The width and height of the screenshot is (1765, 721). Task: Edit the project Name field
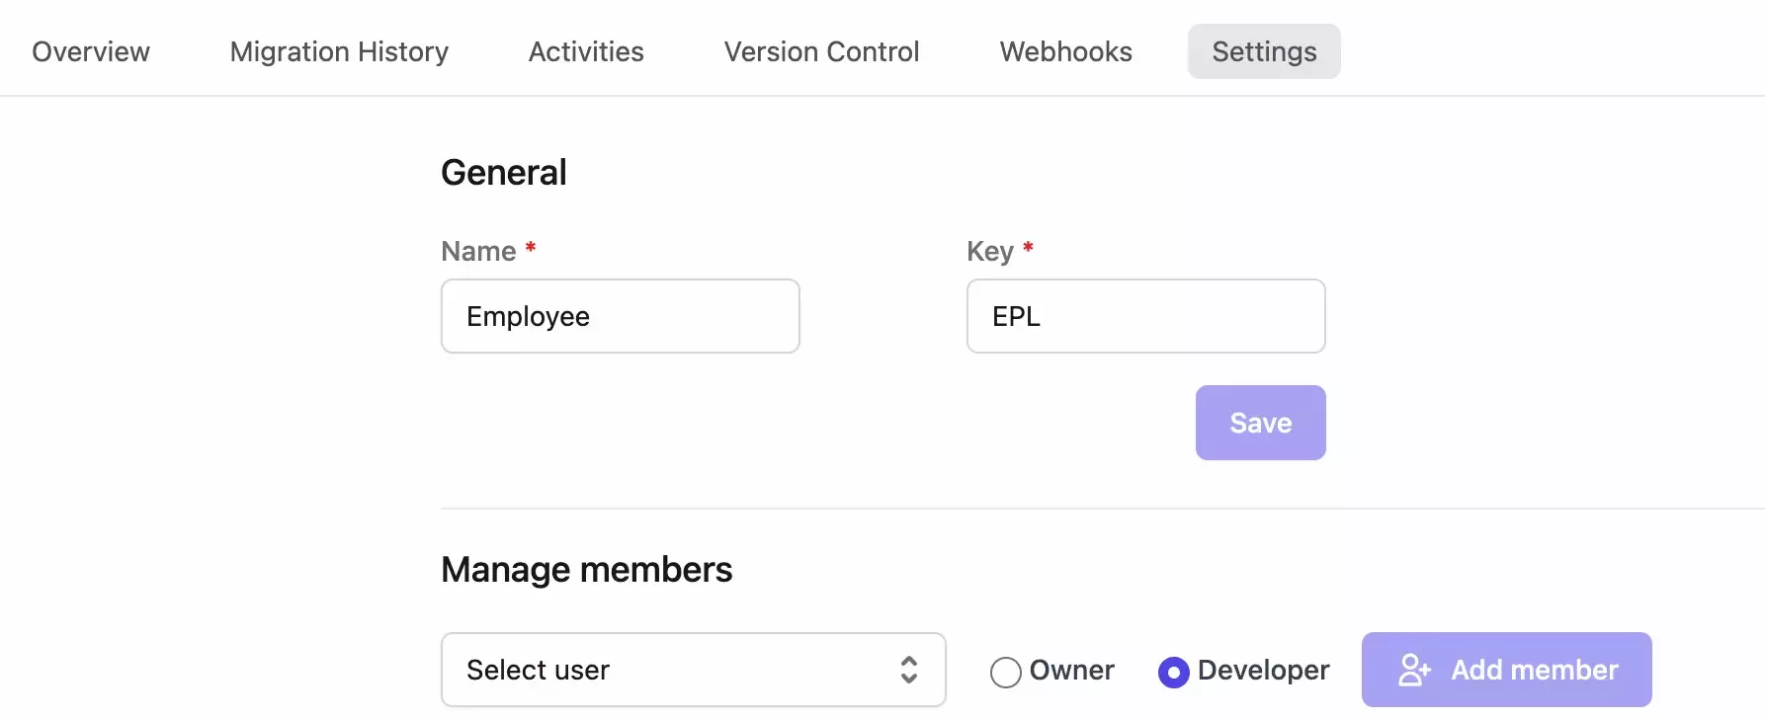621,316
